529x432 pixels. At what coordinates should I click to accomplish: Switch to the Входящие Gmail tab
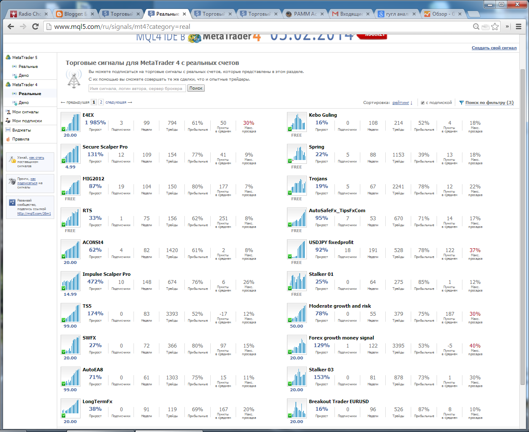(351, 14)
